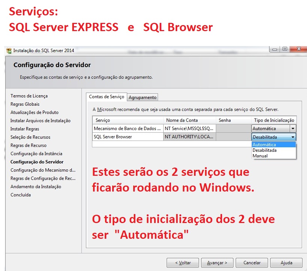307x271 pixels.
Task: Click the account name NT Service\MSSQL$SQ... cell
Action: click(x=190, y=129)
